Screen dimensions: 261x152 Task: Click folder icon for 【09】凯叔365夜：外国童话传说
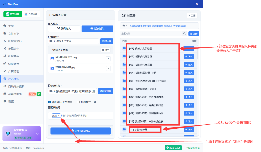coord(124,113)
